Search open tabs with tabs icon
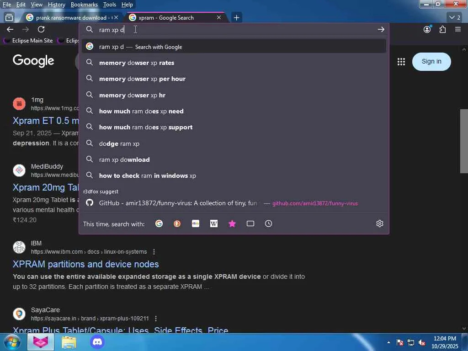Screen dimensions: 468x351 coord(250,223)
